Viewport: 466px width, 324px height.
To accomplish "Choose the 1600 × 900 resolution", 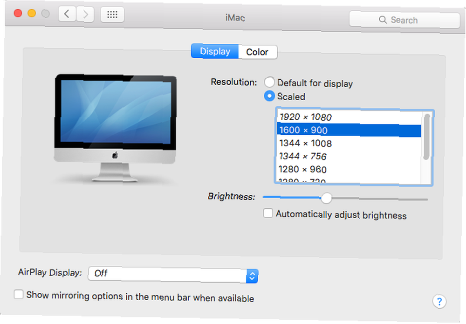I will tap(349, 130).
